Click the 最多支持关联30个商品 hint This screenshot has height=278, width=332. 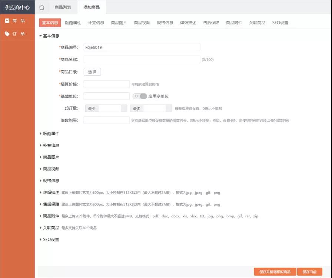(x=79, y=228)
